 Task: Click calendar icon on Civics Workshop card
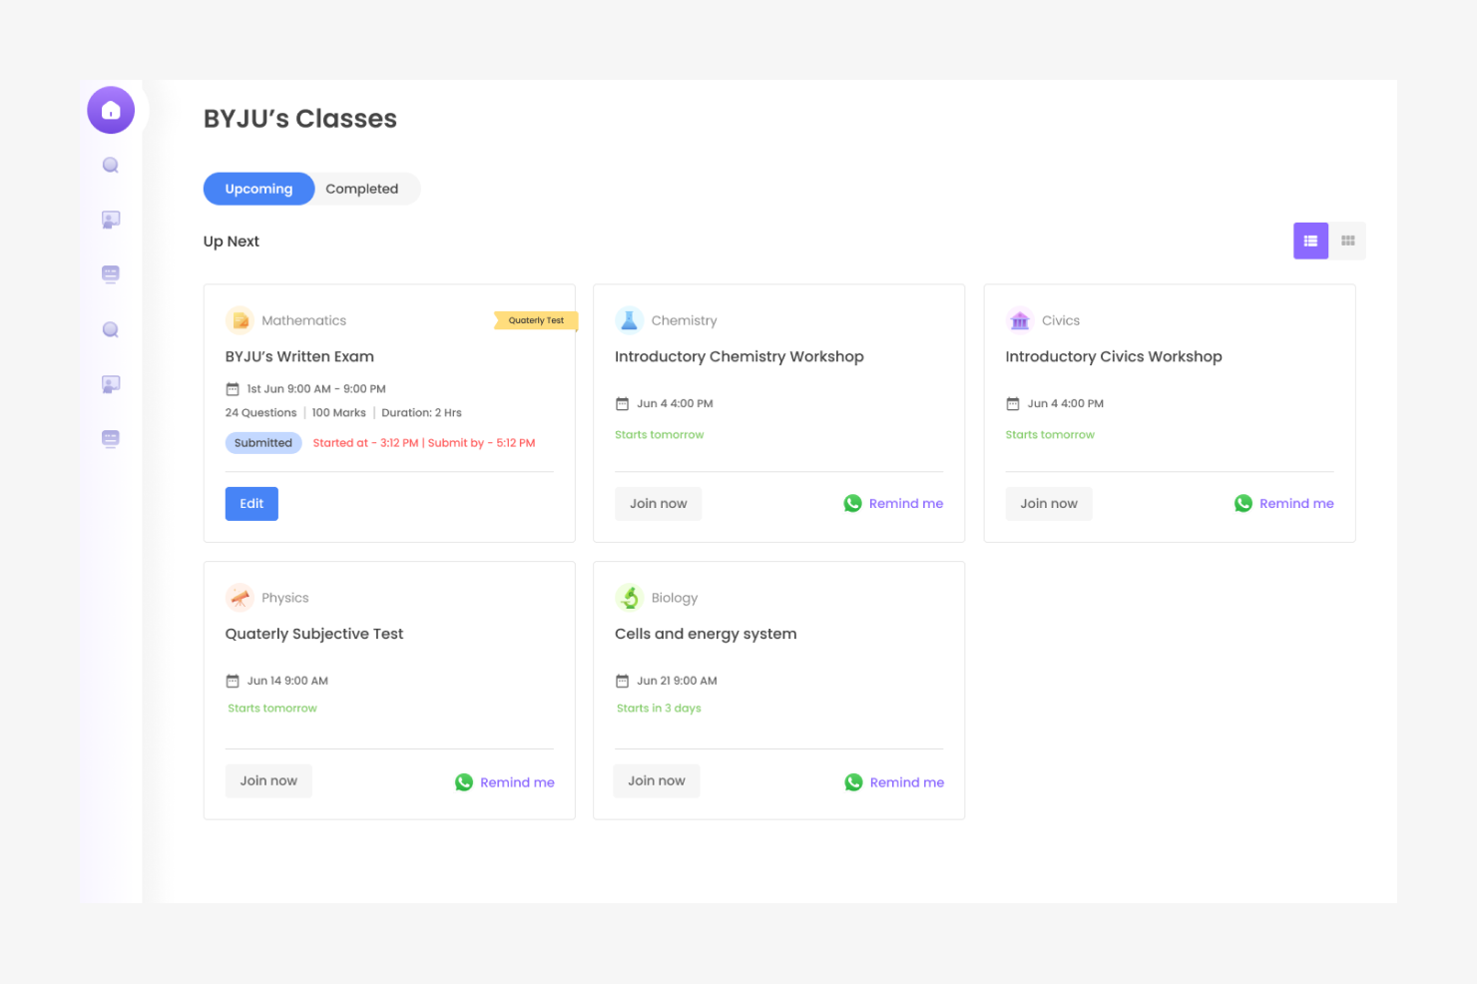click(x=1013, y=404)
